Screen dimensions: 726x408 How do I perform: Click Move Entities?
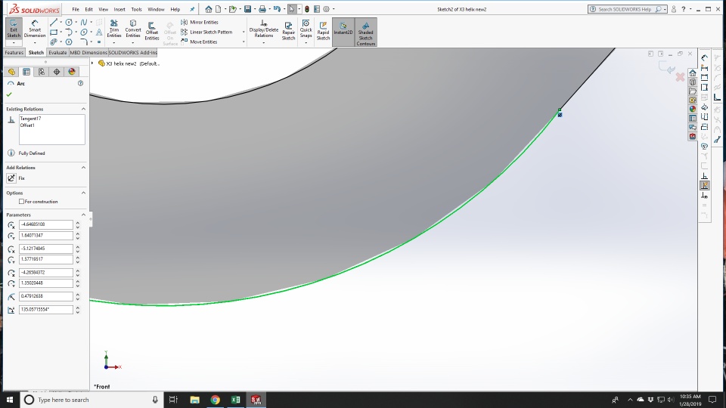[199, 42]
